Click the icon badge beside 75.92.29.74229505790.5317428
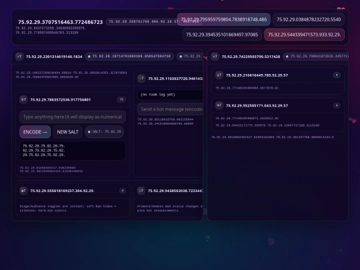 [215, 57]
